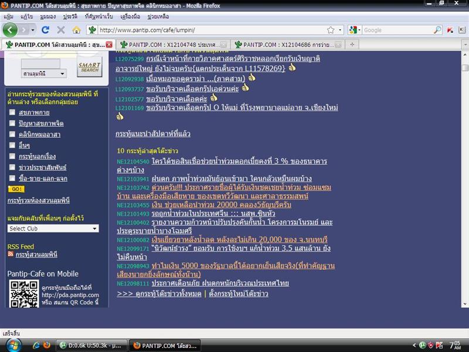Click the Smart Search button
469x352 pixels.
pyautogui.click(x=89, y=67)
